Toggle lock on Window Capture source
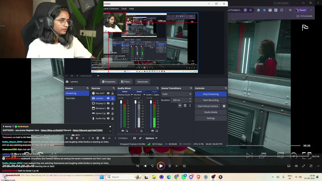 pos(112,108)
